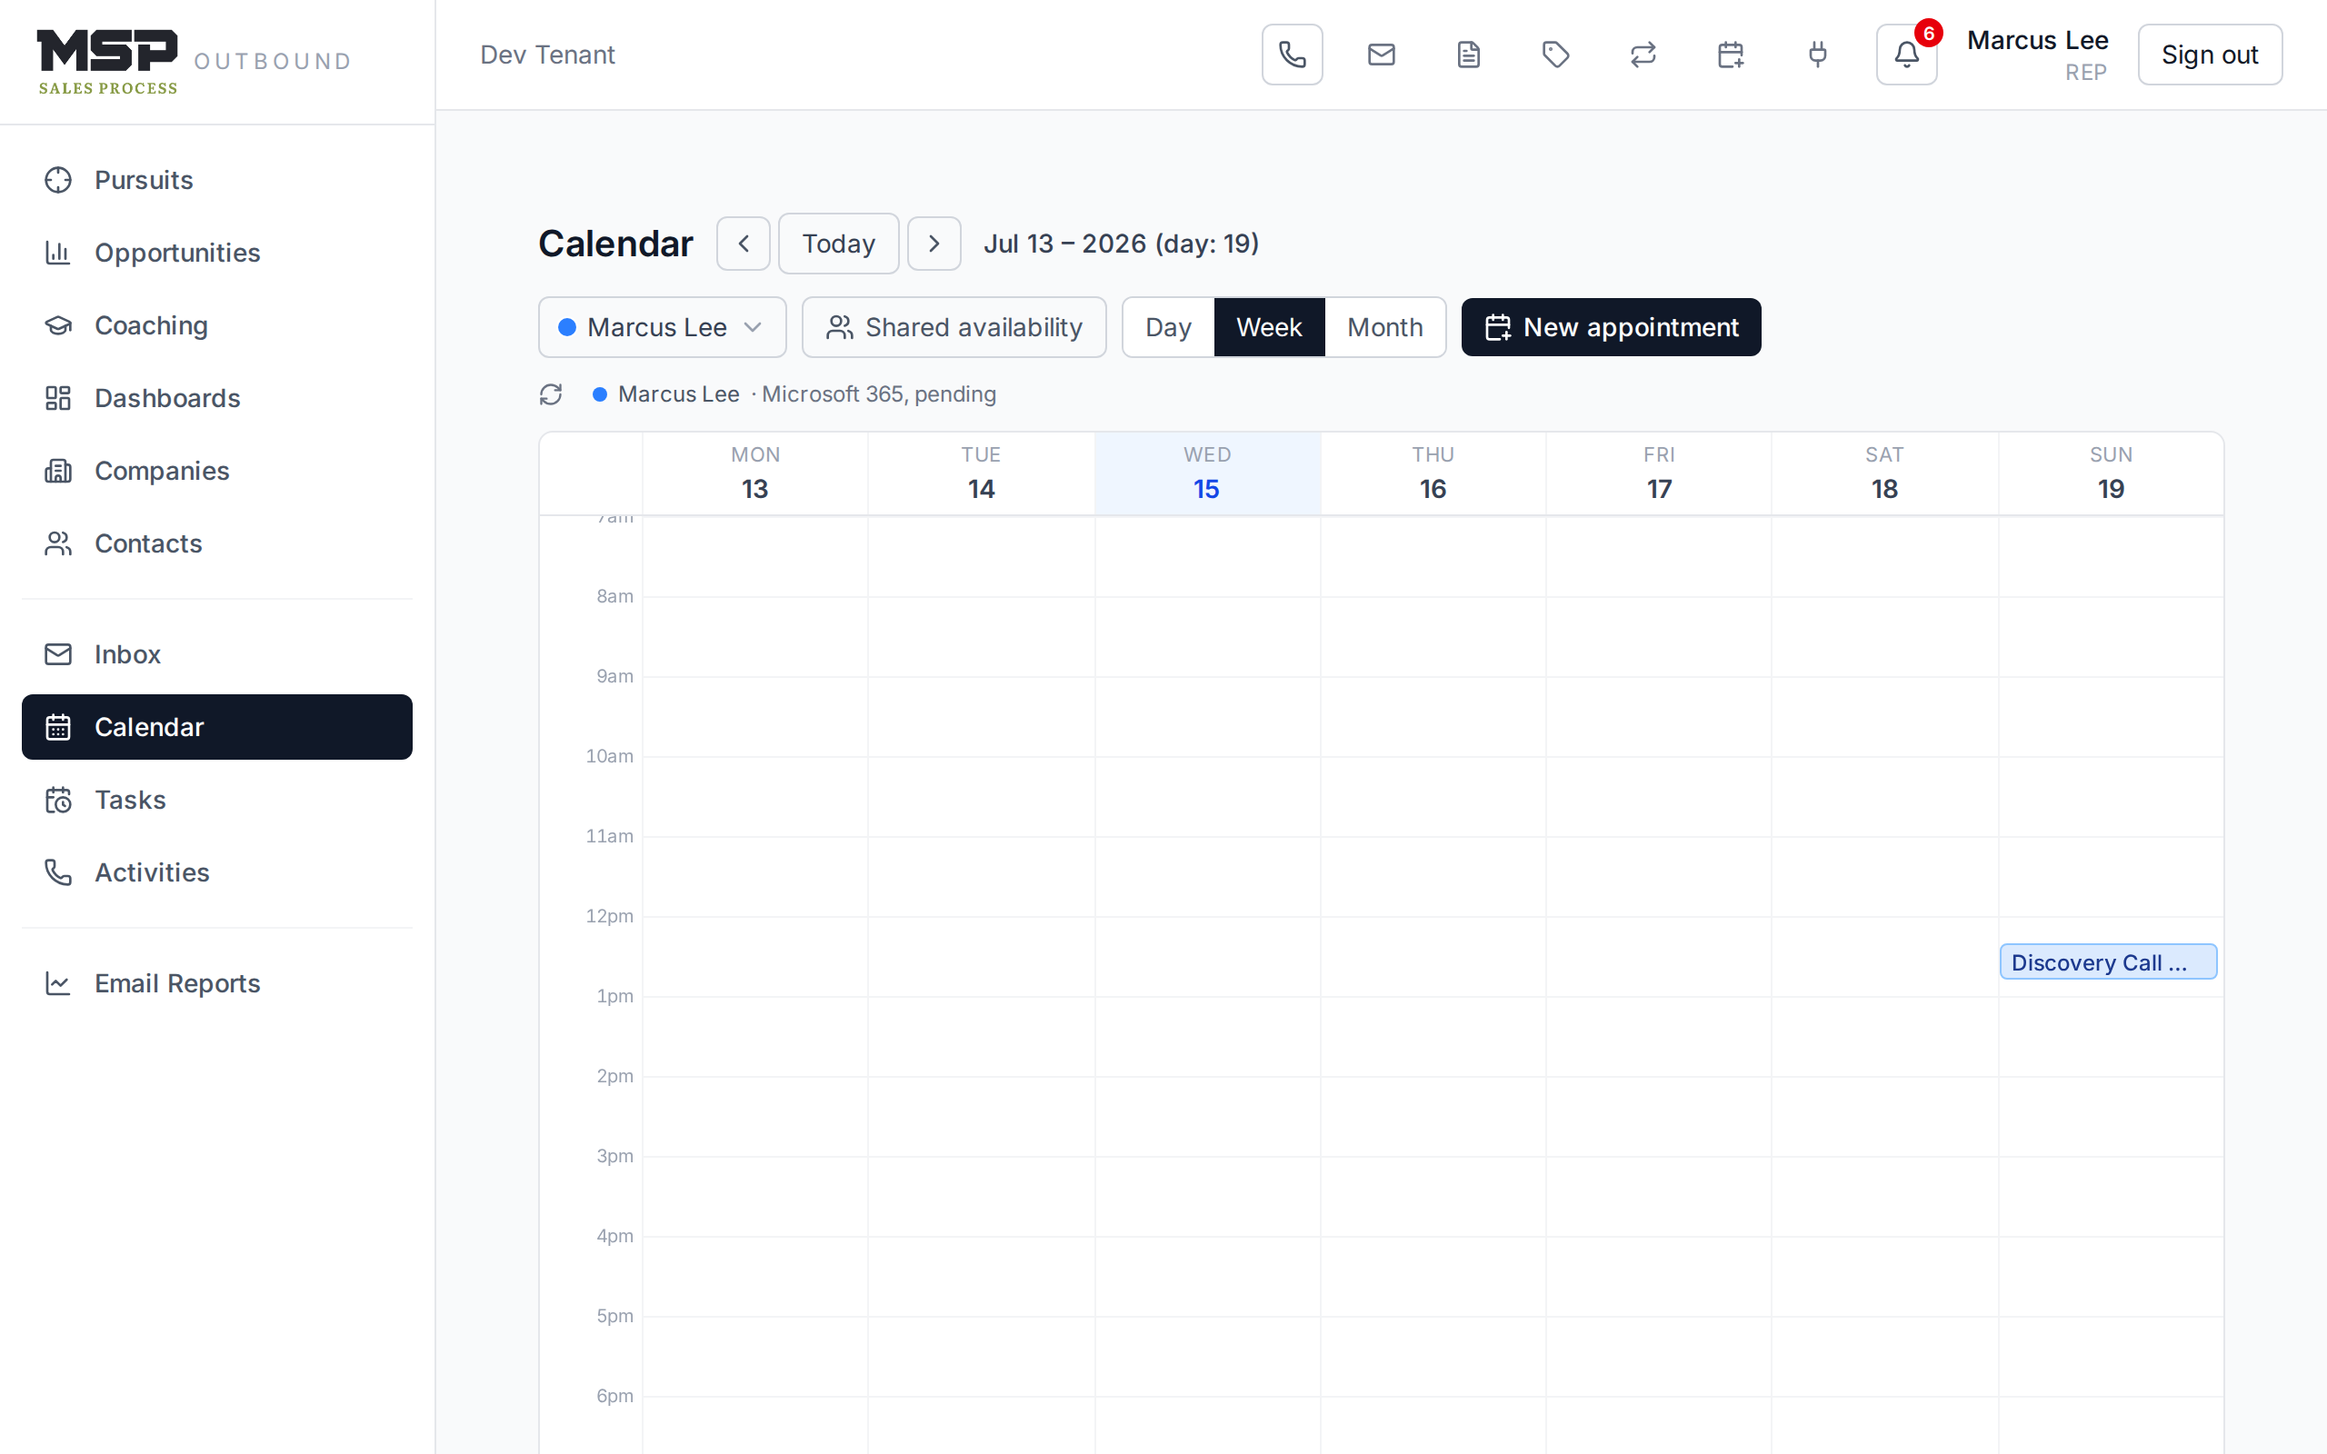Select the MON 13 day header
This screenshot has width=2327, height=1454.
[754, 473]
